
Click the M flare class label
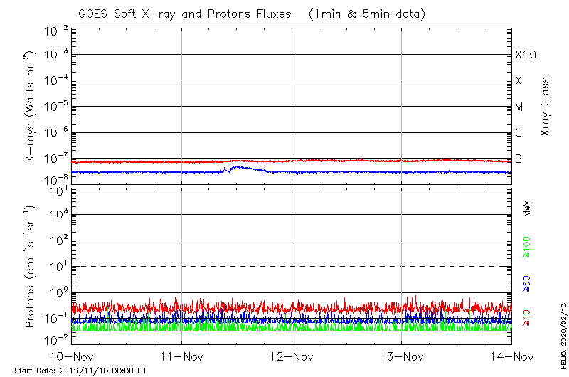coord(519,107)
